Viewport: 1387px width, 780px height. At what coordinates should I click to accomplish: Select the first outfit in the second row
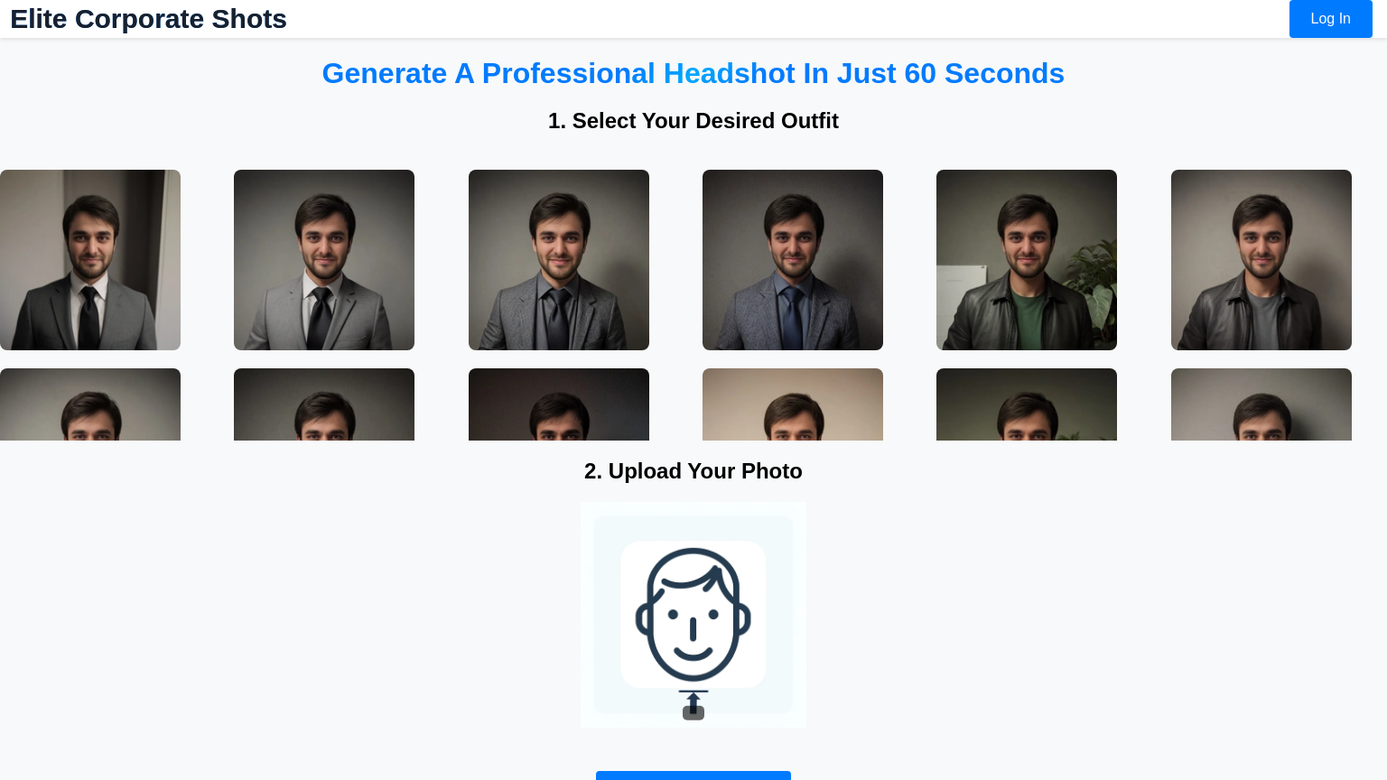tap(90, 404)
